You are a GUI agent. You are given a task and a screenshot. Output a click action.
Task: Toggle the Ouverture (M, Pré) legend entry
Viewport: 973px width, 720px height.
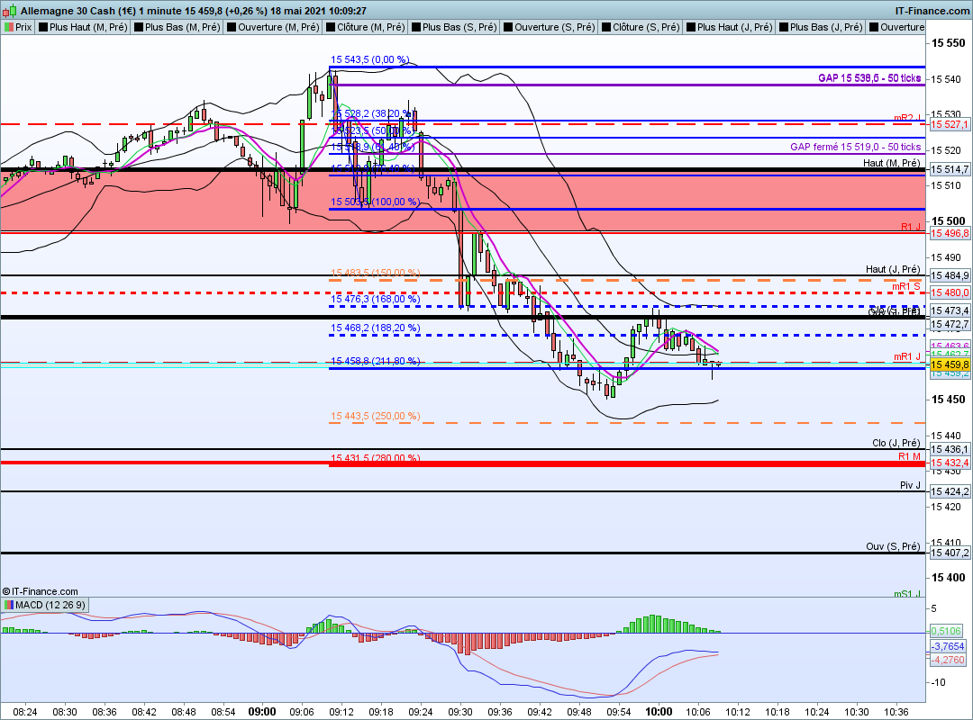[273, 27]
